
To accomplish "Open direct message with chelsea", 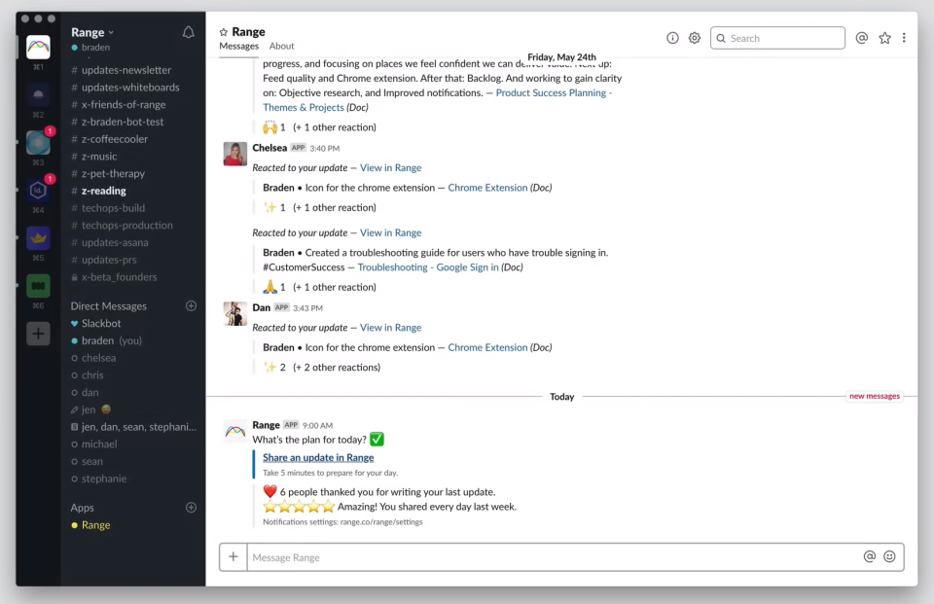I will coord(98,358).
